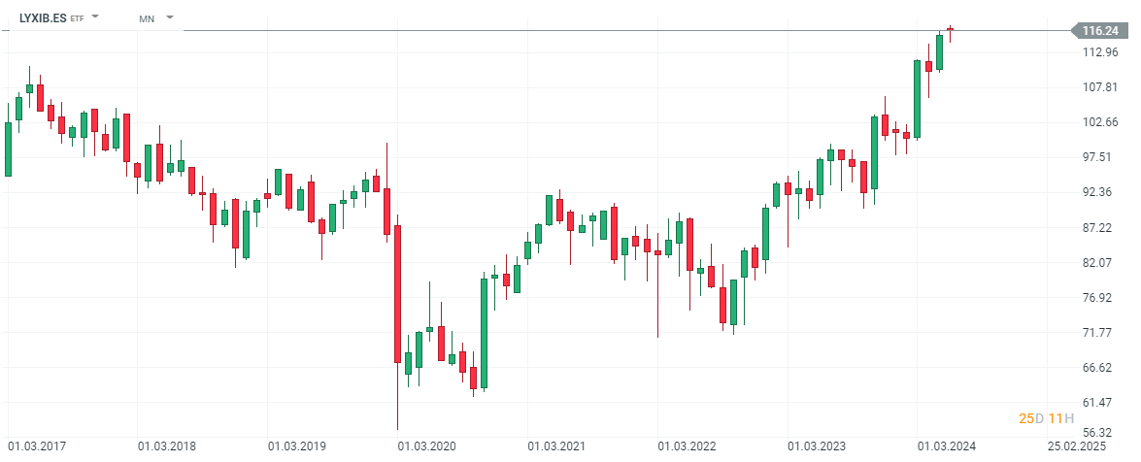Click the 01.03.2021 date label
Viewport: 1141px width, 462px height.
tap(556, 446)
